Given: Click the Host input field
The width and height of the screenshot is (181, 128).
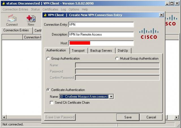Looking at the screenshot, I should coord(101,43).
